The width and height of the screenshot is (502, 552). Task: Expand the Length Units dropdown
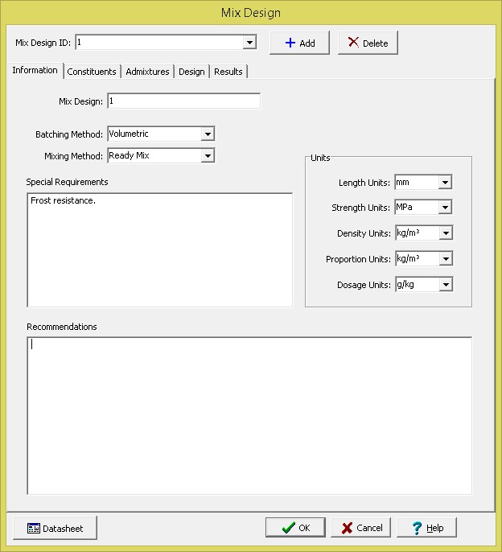click(x=445, y=183)
